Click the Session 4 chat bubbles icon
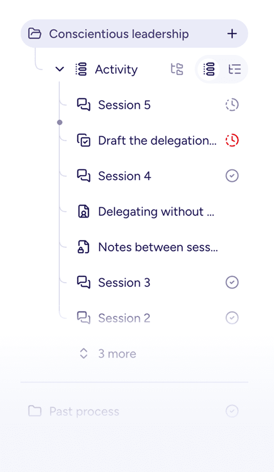This screenshot has width=274, height=472. [x=84, y=176]
